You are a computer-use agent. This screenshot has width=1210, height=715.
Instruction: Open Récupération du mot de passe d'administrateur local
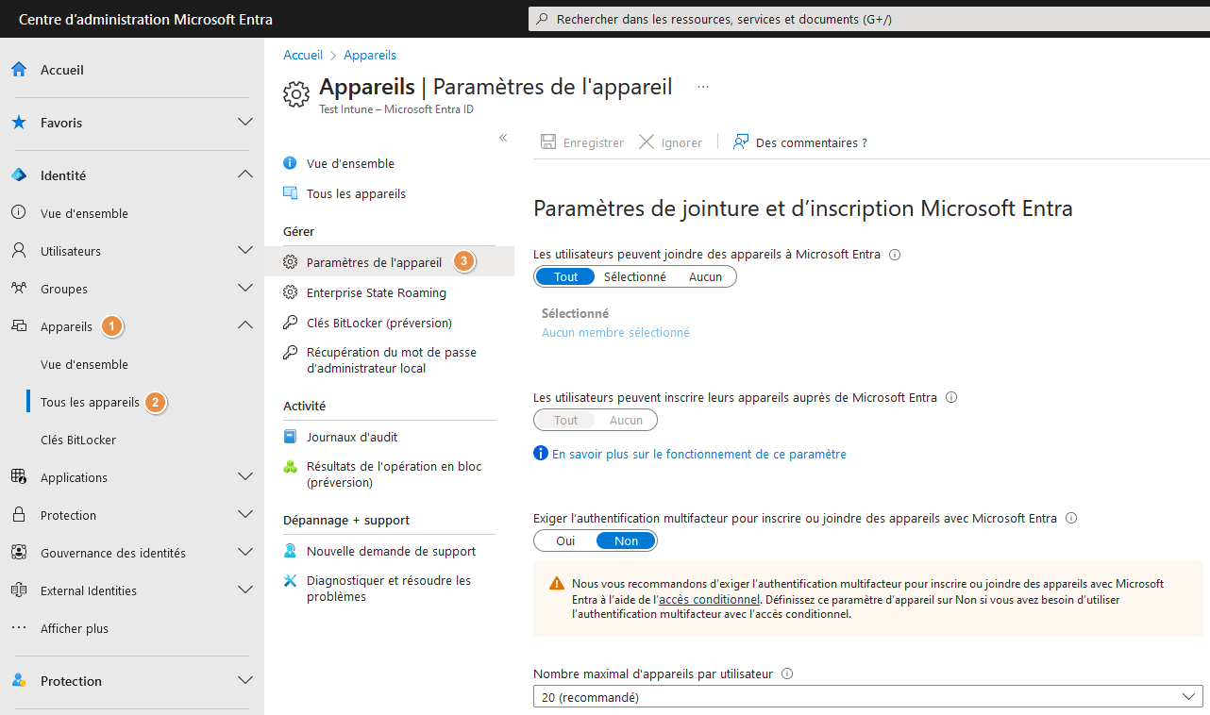coord(390,358)
